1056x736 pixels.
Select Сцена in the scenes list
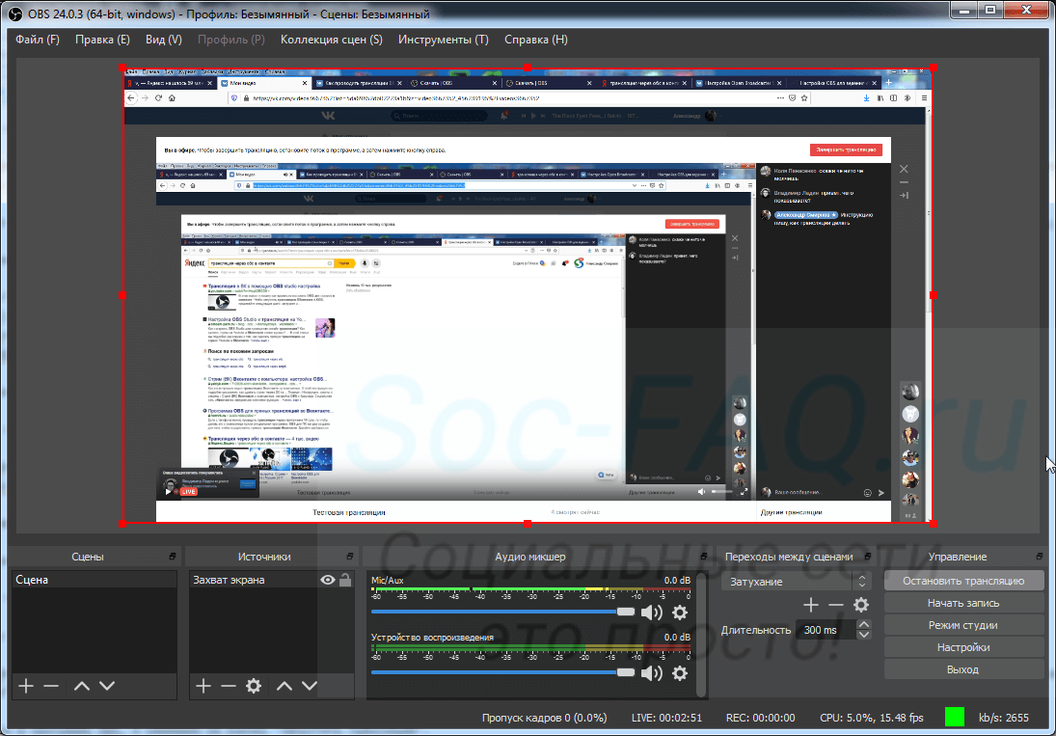click(x=95, y=580)
